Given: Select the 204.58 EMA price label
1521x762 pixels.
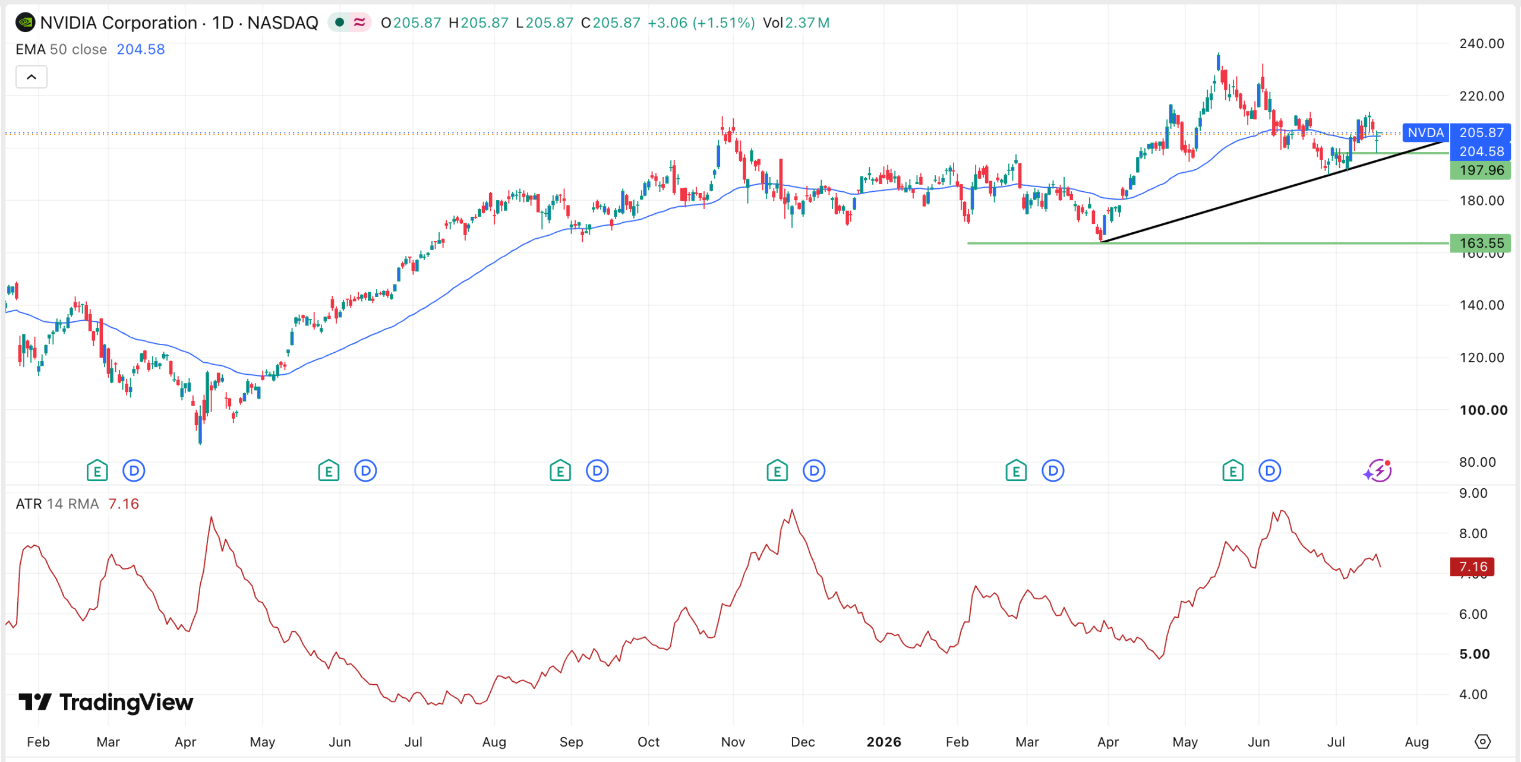Looking at the screenshot, I should tap(1481, 151).
